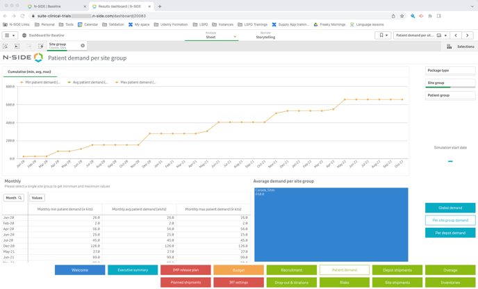The height and width of the screenshot is (289, 478).
Task: Toggle Max patient demand legend series
Action: click(135, 82)
